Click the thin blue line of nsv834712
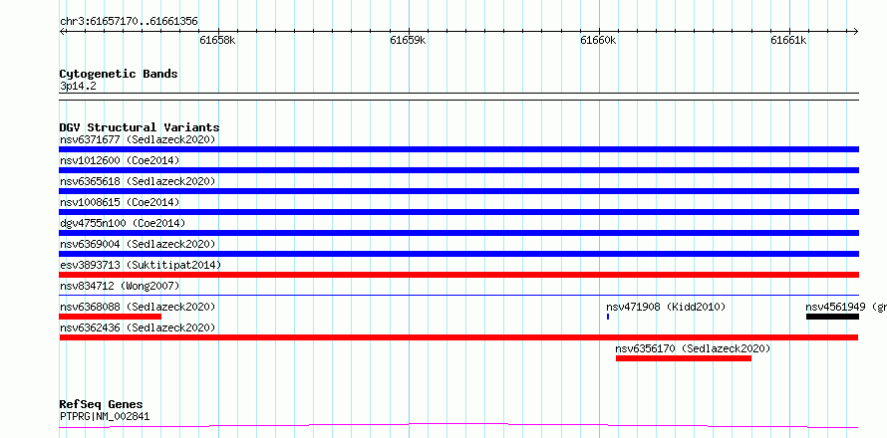887x438 pixels. click(x=458, y=295)
